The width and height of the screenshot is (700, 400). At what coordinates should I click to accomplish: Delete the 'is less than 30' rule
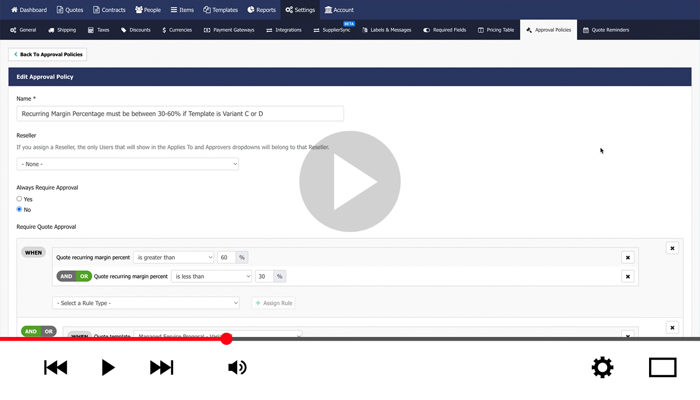point(627,277)
